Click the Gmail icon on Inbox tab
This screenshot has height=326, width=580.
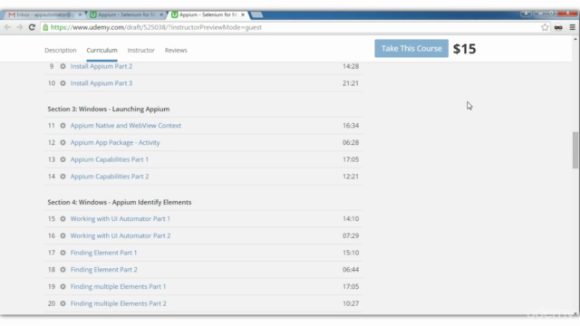tap(12, 14)
